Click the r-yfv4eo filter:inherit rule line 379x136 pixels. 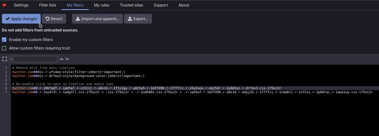coord(69,72)
